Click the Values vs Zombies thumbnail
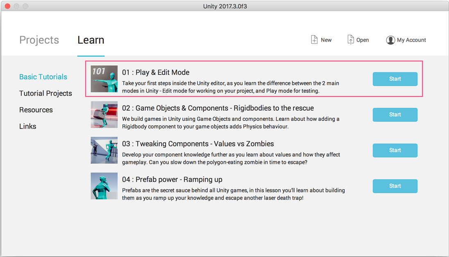Image resolution: width=449 pixels, height=257 pixels. (x=104, y=150)
